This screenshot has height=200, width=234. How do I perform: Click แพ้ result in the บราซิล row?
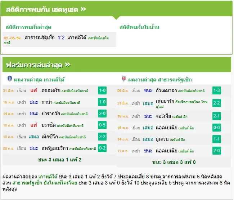point(34,125)
